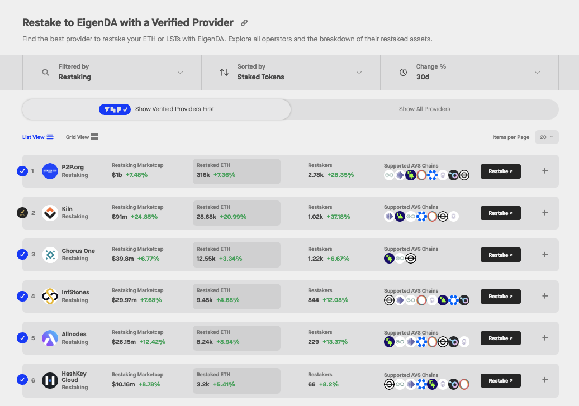Click the Chorus One provider logo

click(50, 255)
